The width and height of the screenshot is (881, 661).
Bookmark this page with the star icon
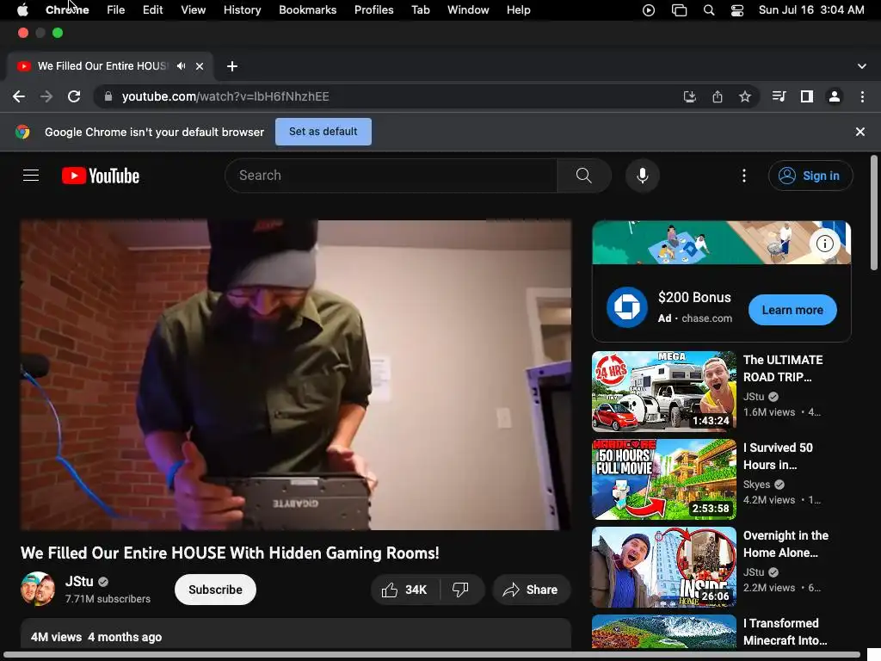(x=744, y=96)
